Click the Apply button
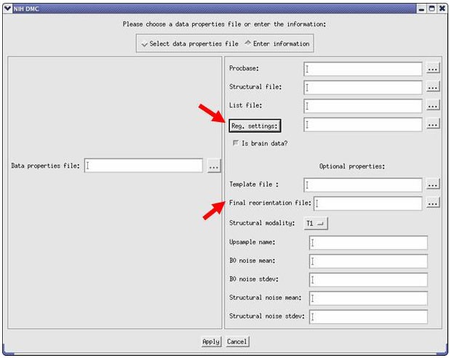This screenshot has width=449, height=358. 211,341
